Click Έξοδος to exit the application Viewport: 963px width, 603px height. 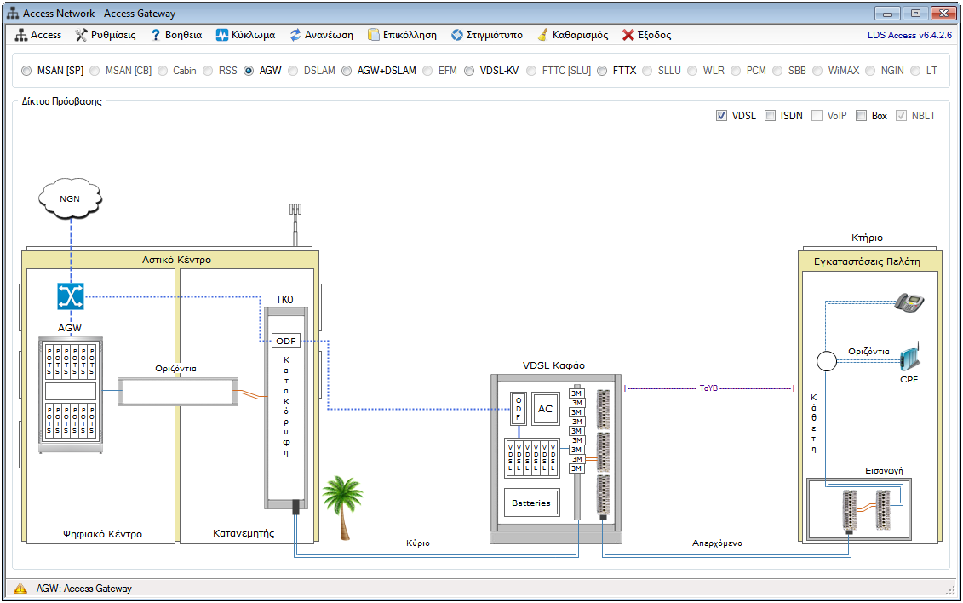(x=646, y=35)
